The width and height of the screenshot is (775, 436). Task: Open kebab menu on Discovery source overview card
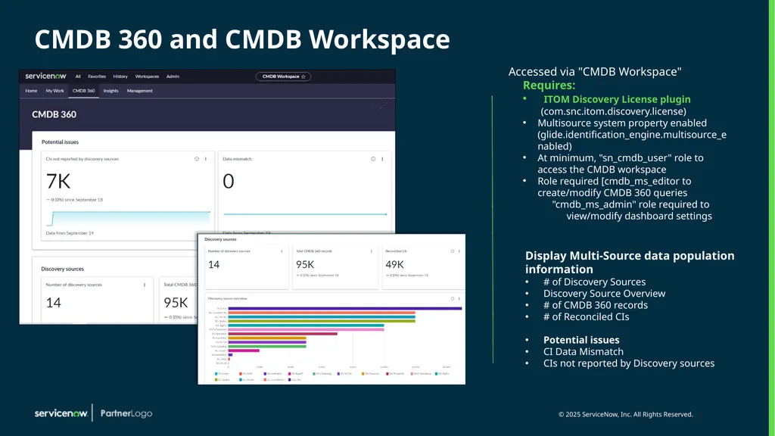point(459,298)
